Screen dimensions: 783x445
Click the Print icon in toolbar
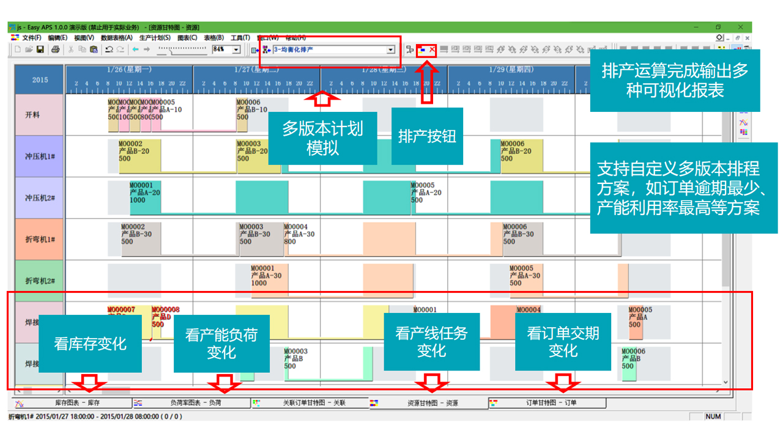coord(55,50)
